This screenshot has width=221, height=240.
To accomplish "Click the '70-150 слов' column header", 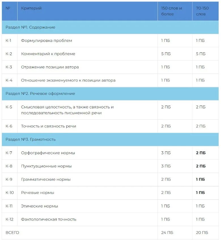I will coord(205,11).
